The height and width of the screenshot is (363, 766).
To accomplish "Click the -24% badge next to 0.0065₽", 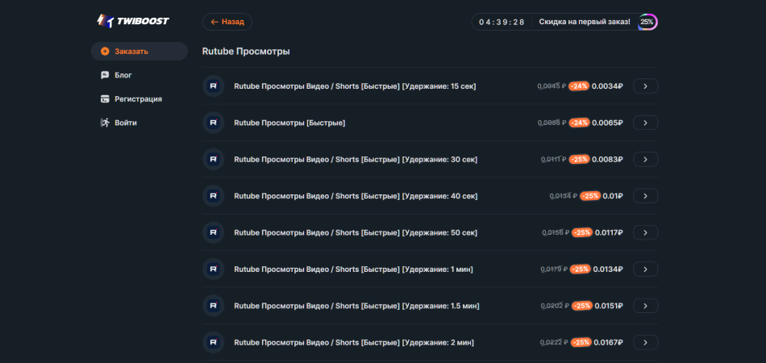I will (x=579, y=123).
